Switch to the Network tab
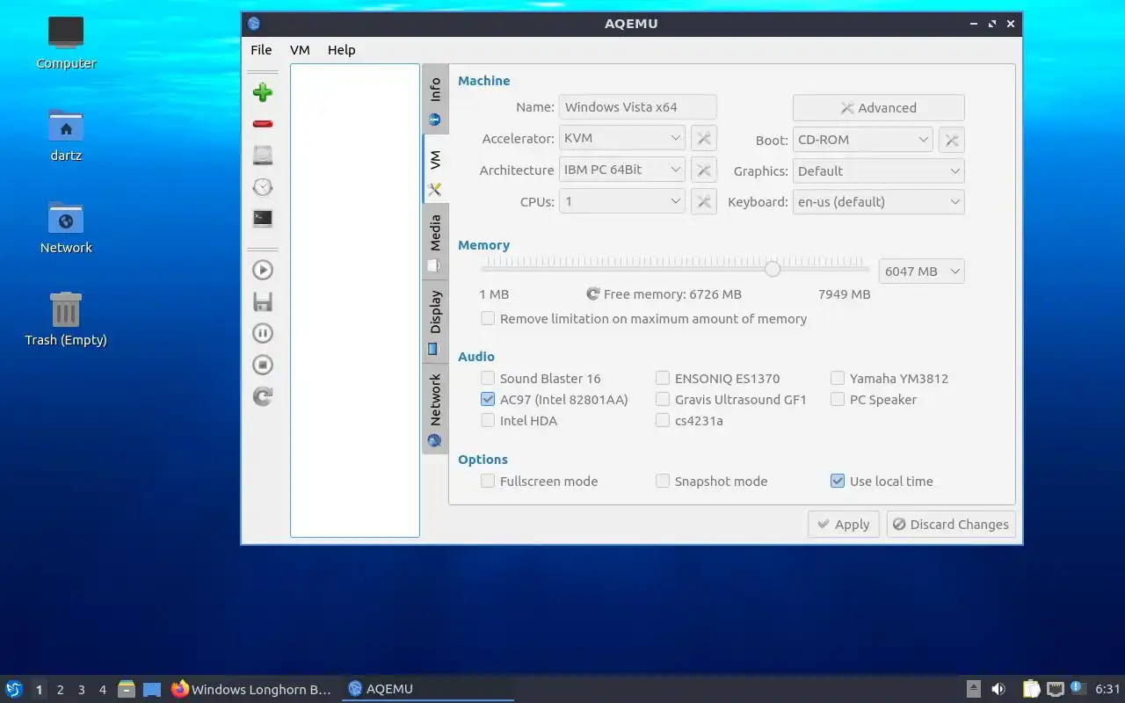The image size is (1125, 703). click(435, 409)
